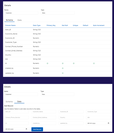Screen dimensions: 114x133
Task: Open the calendar picker next to Add Record
Action: point(26,129)
